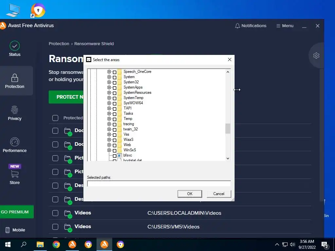Expand the SystemTemp folder node
The width and height of the screenshot is (335, 251).
tap(109, 98)
